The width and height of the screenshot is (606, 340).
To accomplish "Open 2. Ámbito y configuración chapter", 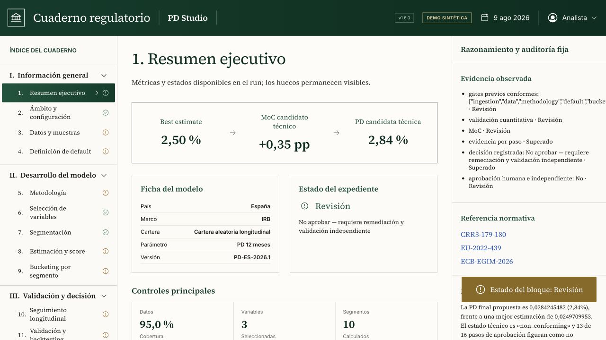I will coord(58,113).
